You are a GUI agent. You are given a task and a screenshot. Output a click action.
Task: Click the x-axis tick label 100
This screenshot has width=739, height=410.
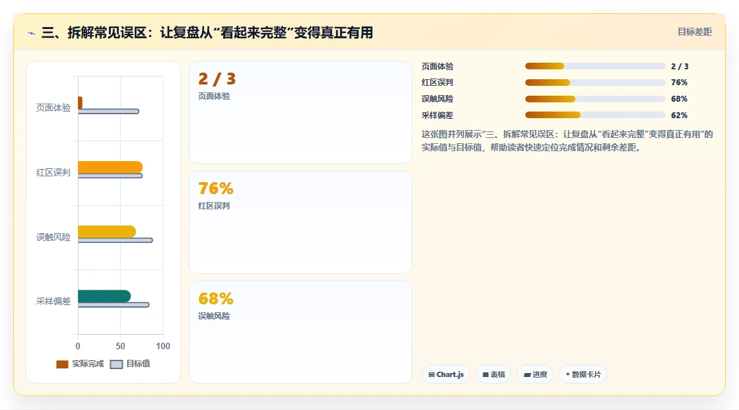(x=163, y=347)
